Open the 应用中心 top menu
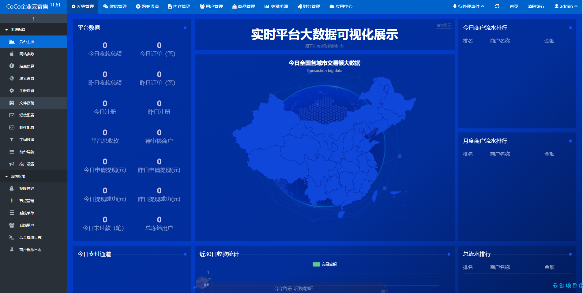Image resolution: width=583 pixels, height=293 pixels. pyautogui.click(x=341, y=6)
